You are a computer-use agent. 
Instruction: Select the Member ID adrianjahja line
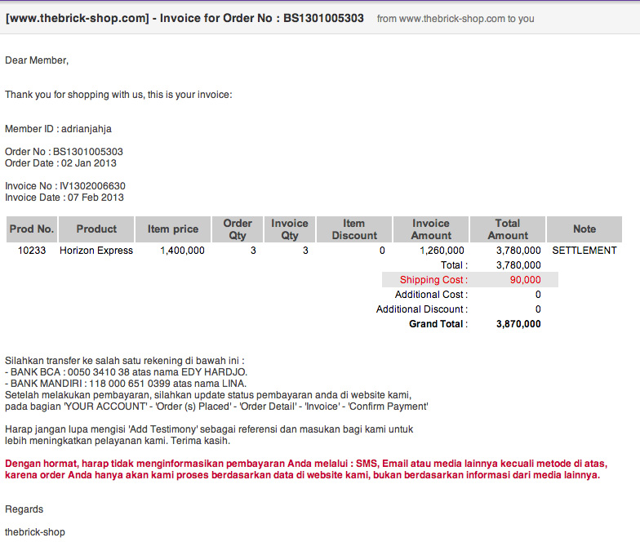[x=59, y=129]
